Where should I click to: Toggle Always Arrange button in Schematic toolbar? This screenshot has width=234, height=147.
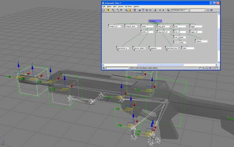pyautogui.click(x=135, y=10)
